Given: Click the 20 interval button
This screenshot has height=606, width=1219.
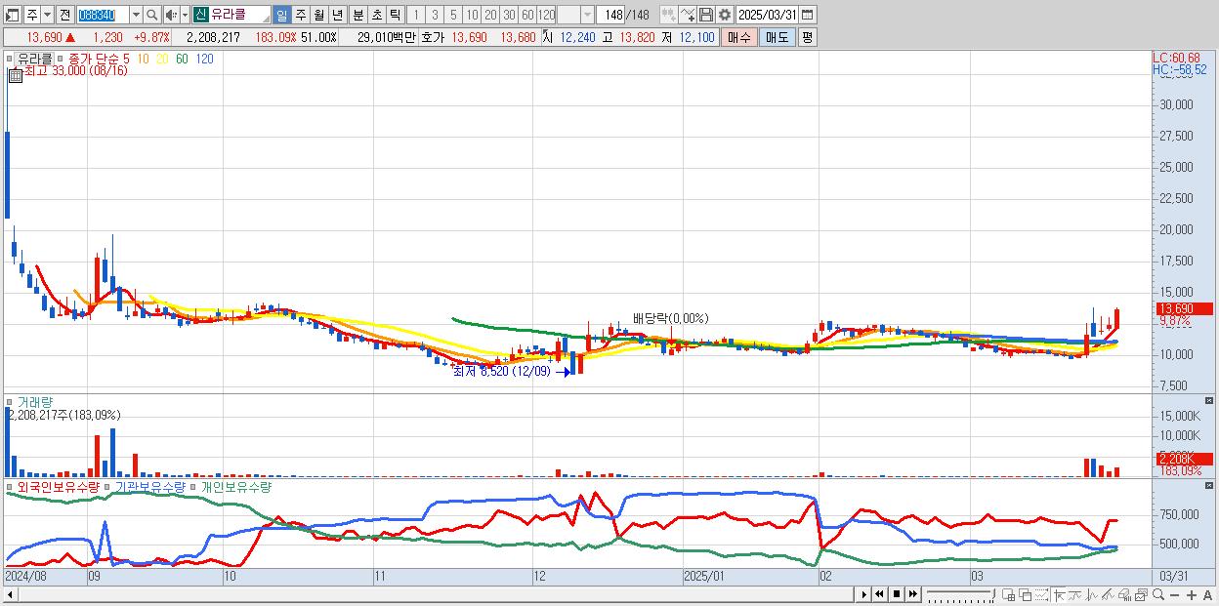Looking at the screenshot, I should 490,15.
